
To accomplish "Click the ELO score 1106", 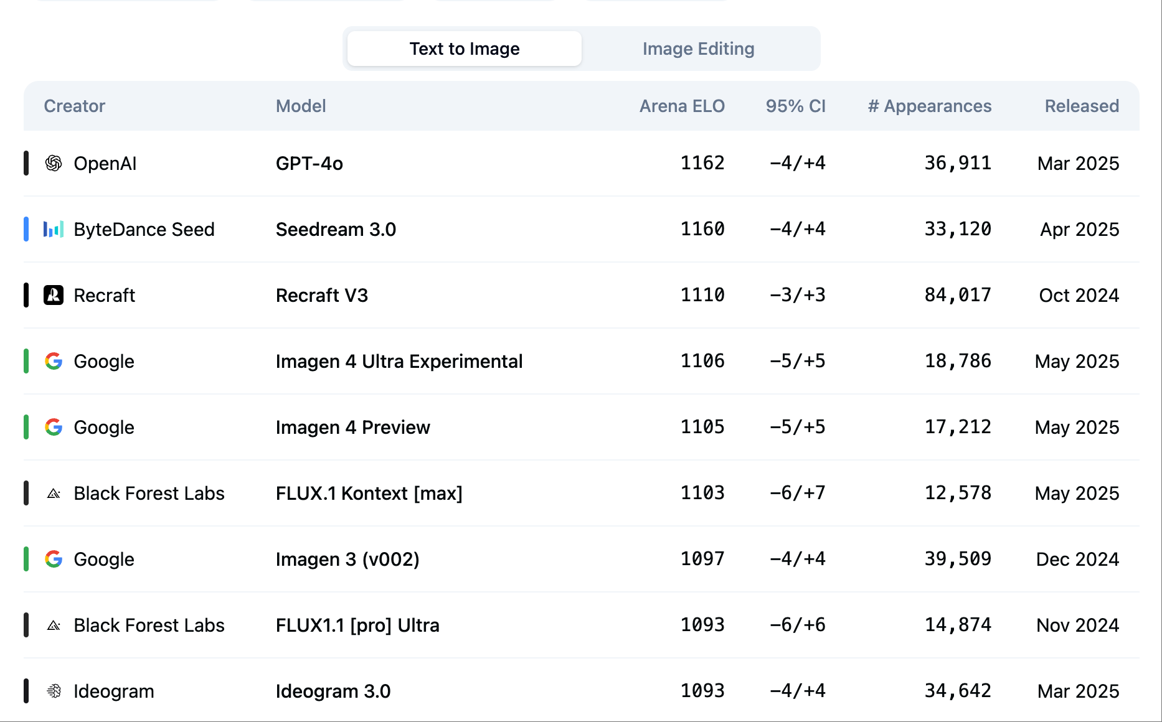I will 702,361.
